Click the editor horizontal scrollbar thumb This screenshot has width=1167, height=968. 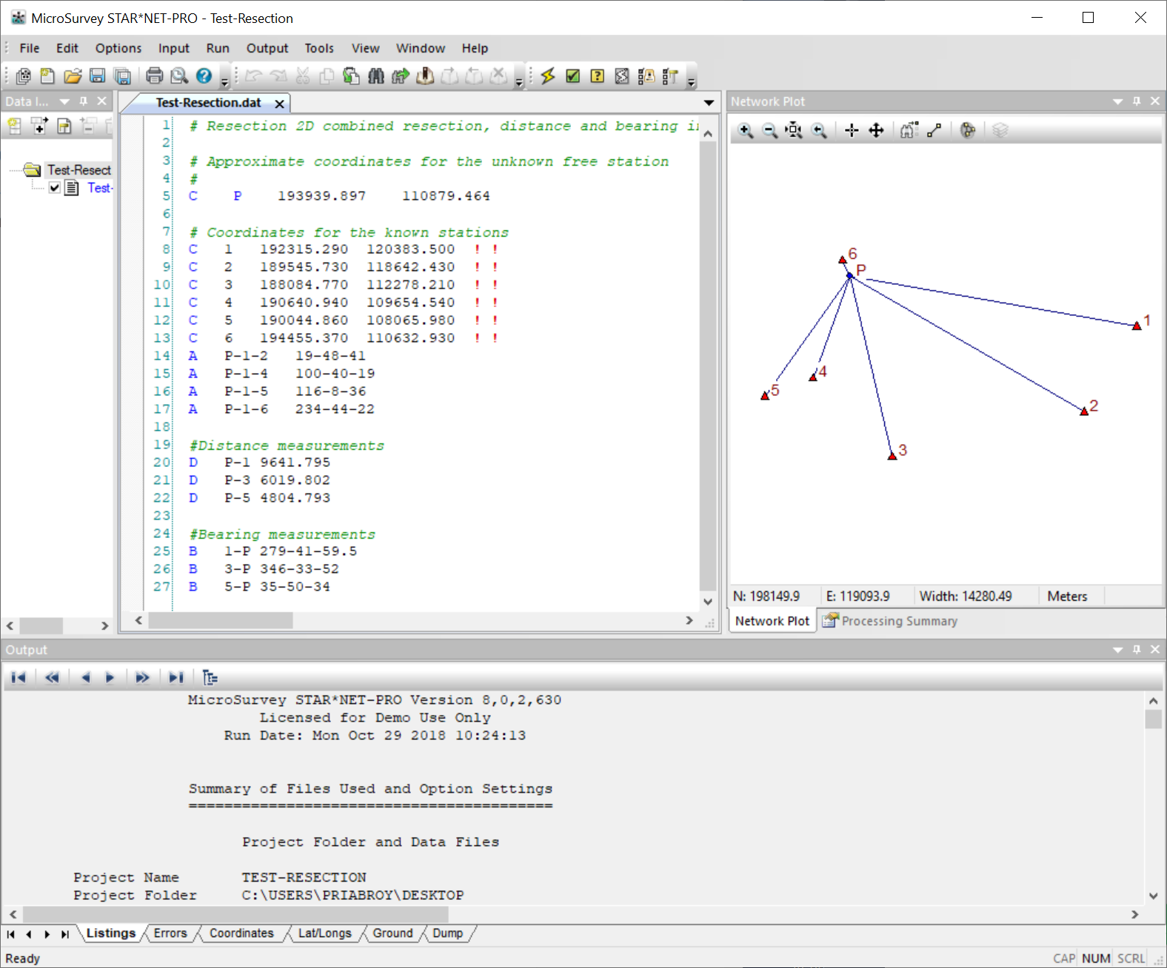point(221,620)
